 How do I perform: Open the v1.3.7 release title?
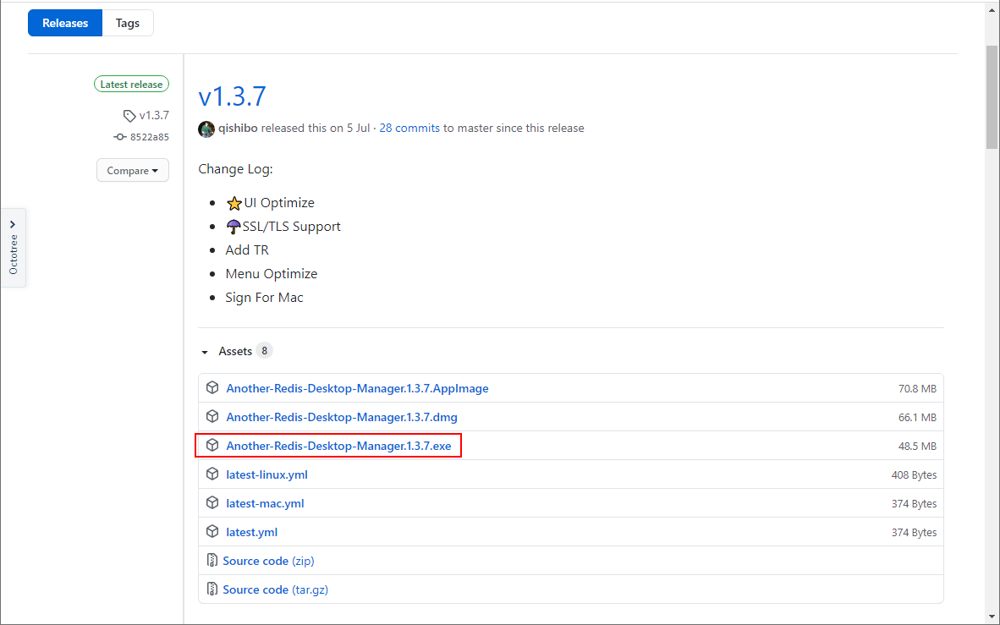[x=232, y=96]
